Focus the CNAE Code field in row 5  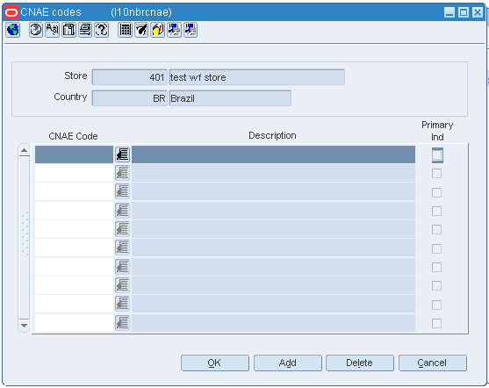(74, 229)
